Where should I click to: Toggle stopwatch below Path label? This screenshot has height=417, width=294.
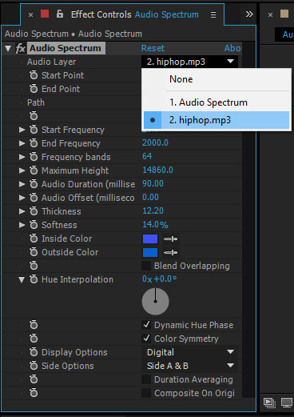coord(34,116)
